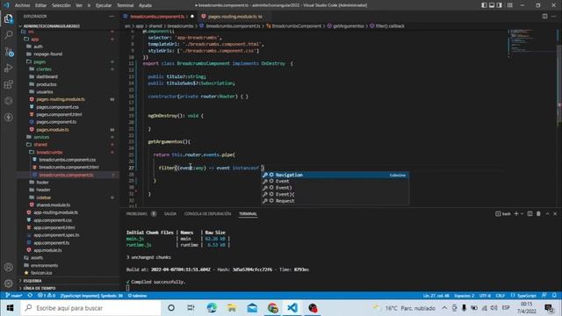Toggle primary side bar visibility
The image size is (562, 316).
tap(484, 5)
